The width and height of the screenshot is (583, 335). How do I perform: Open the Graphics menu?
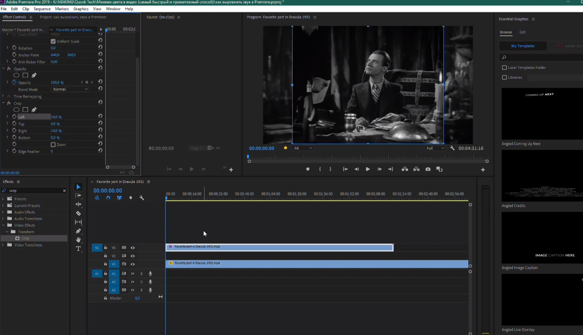(x=81, y=9)
